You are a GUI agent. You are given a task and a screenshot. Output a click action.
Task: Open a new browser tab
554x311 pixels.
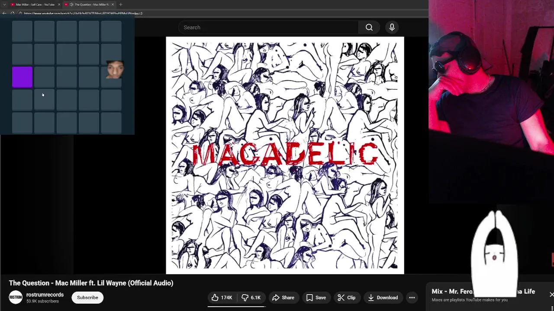point(121,4)
